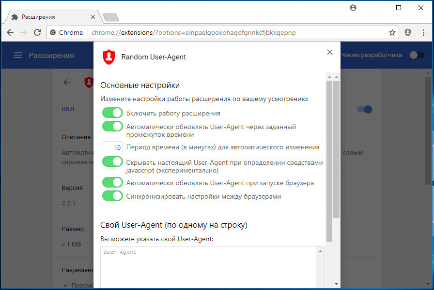Click the 2.2.1 version value

tap(68, 203)
